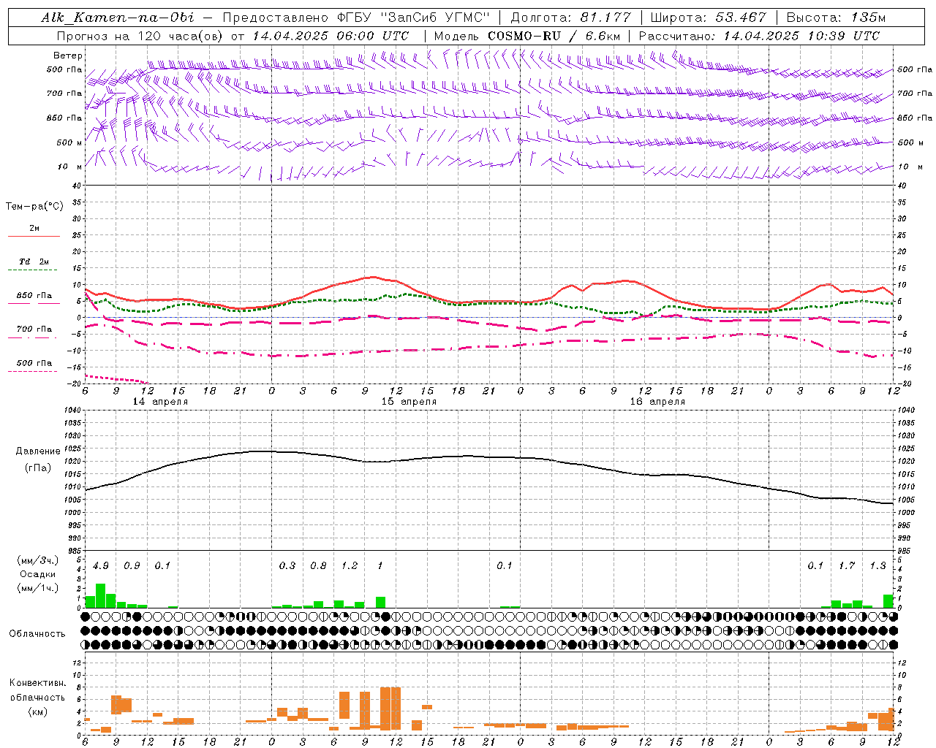The height and width of the screenshot is (748, 936).
Task: Select the 500 гПа entry in temperature legend
Action: tap(34, 363)
